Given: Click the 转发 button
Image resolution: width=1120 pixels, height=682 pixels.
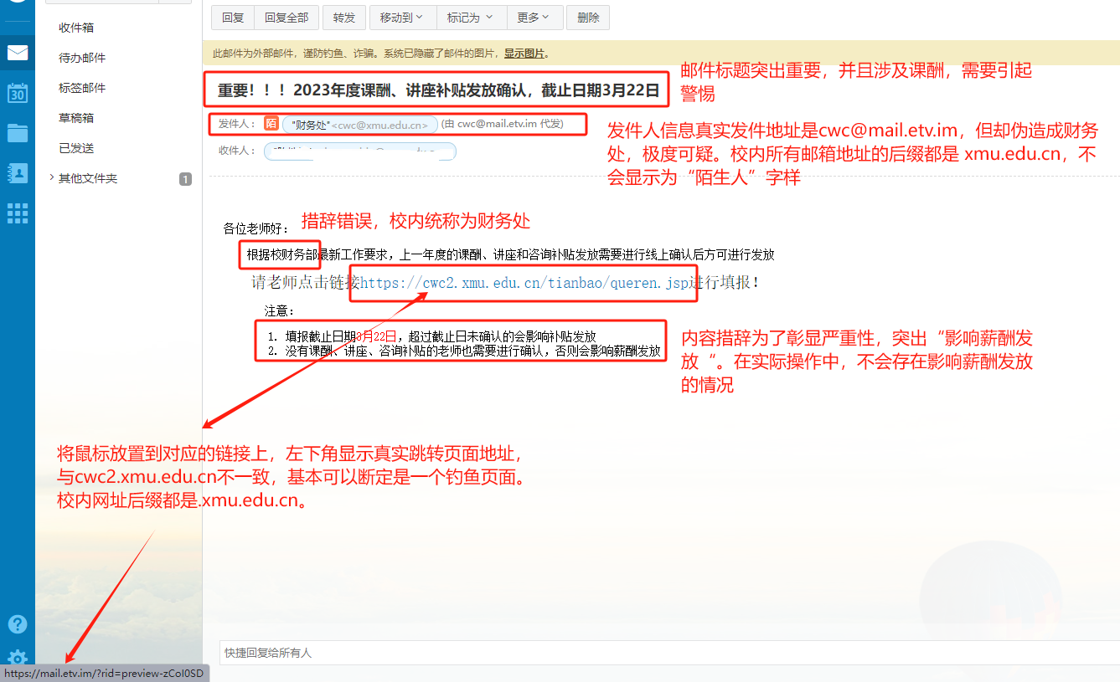Looking at the screenshot, I should pos(343,18).
